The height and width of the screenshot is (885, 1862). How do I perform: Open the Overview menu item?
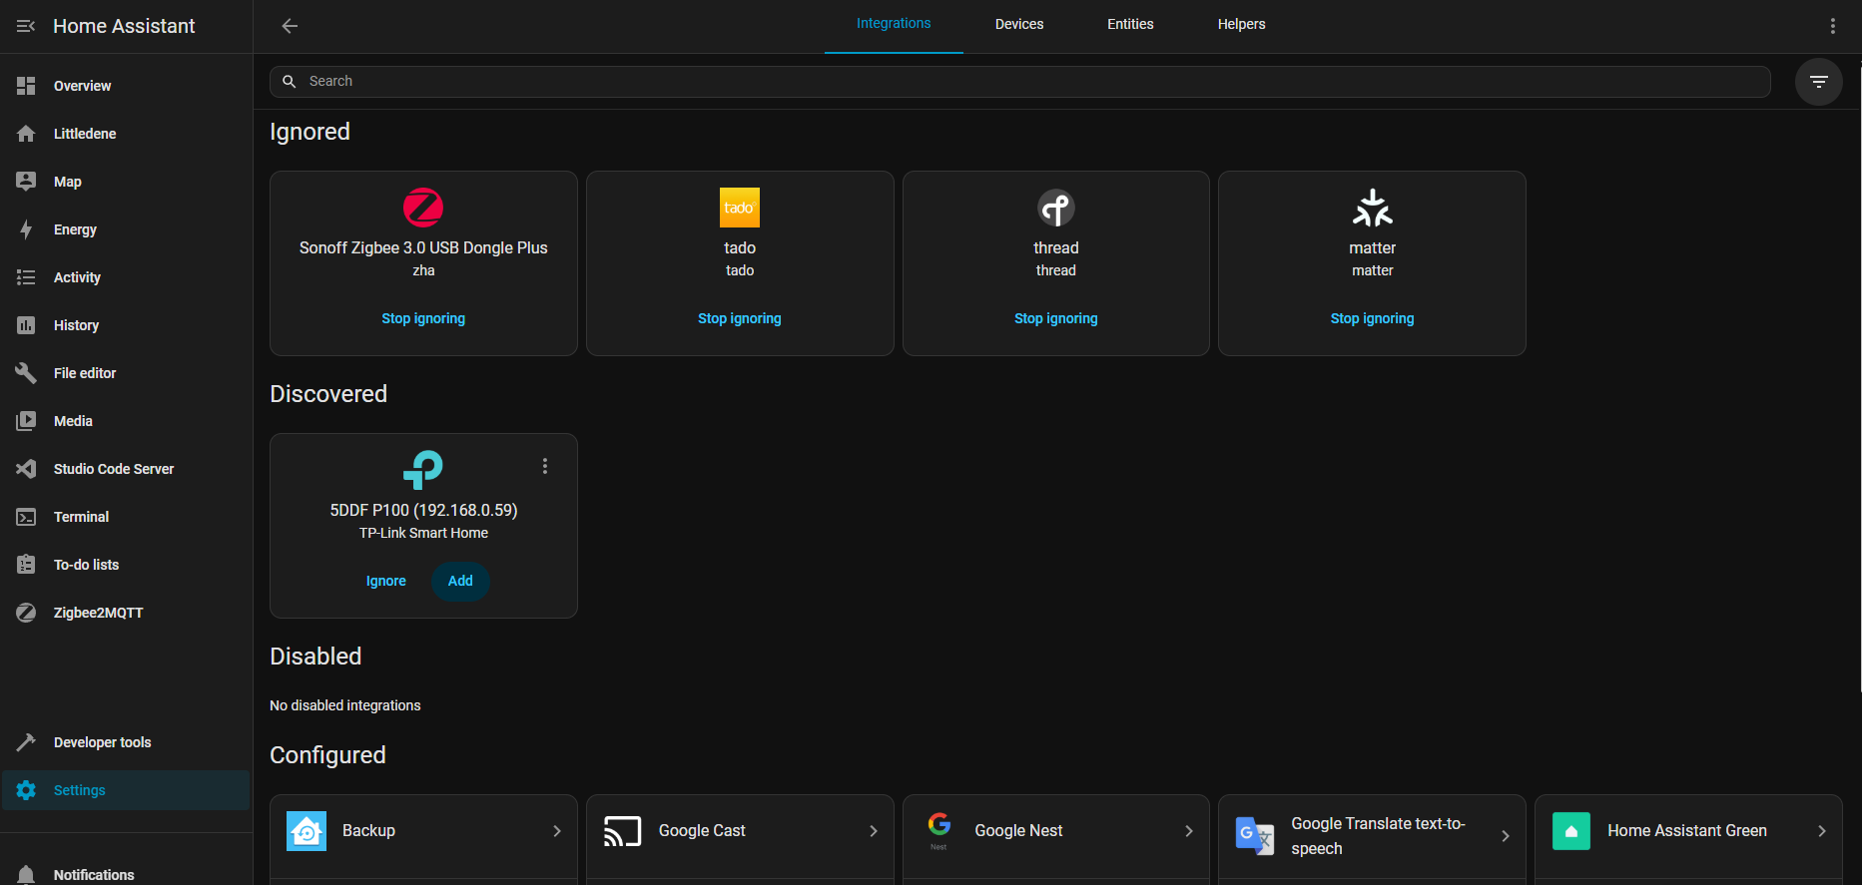pos(126,86)
